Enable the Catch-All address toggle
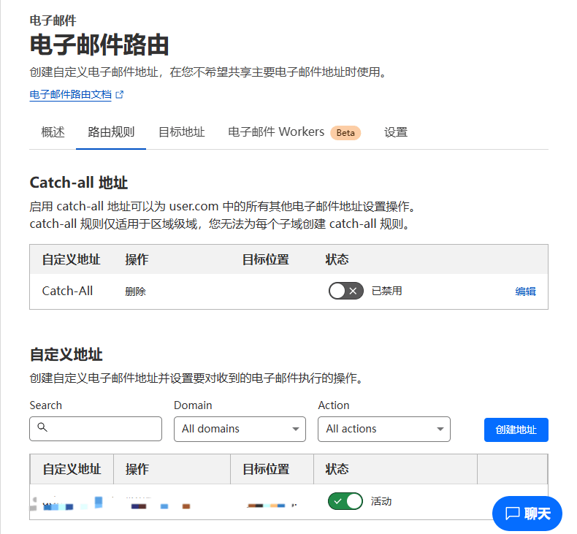The image size is (577, 534). pyautogui.click(x=345, y=291)
